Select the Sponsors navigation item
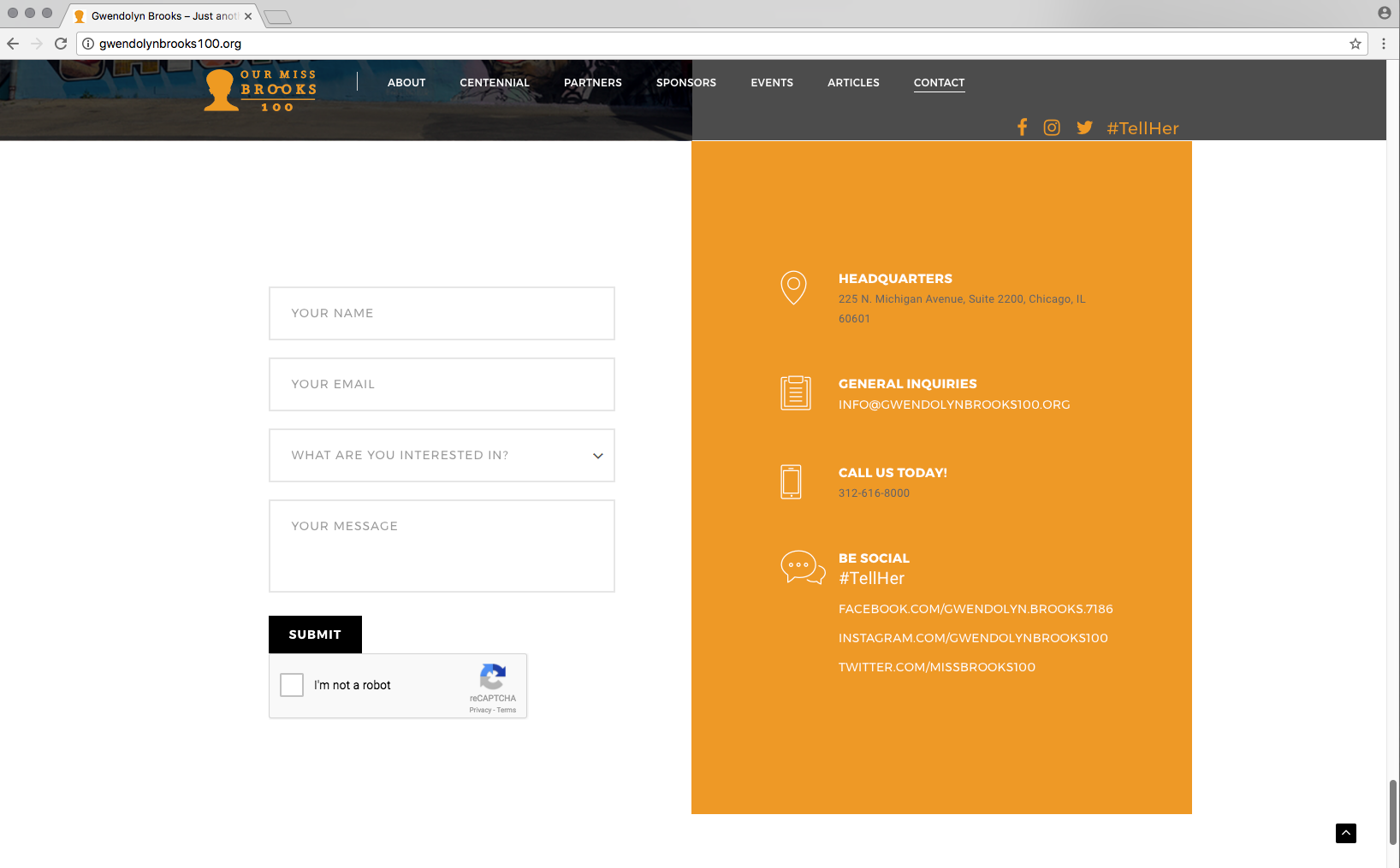Viewport: 1400px width, 868px height. pos(686,83)
